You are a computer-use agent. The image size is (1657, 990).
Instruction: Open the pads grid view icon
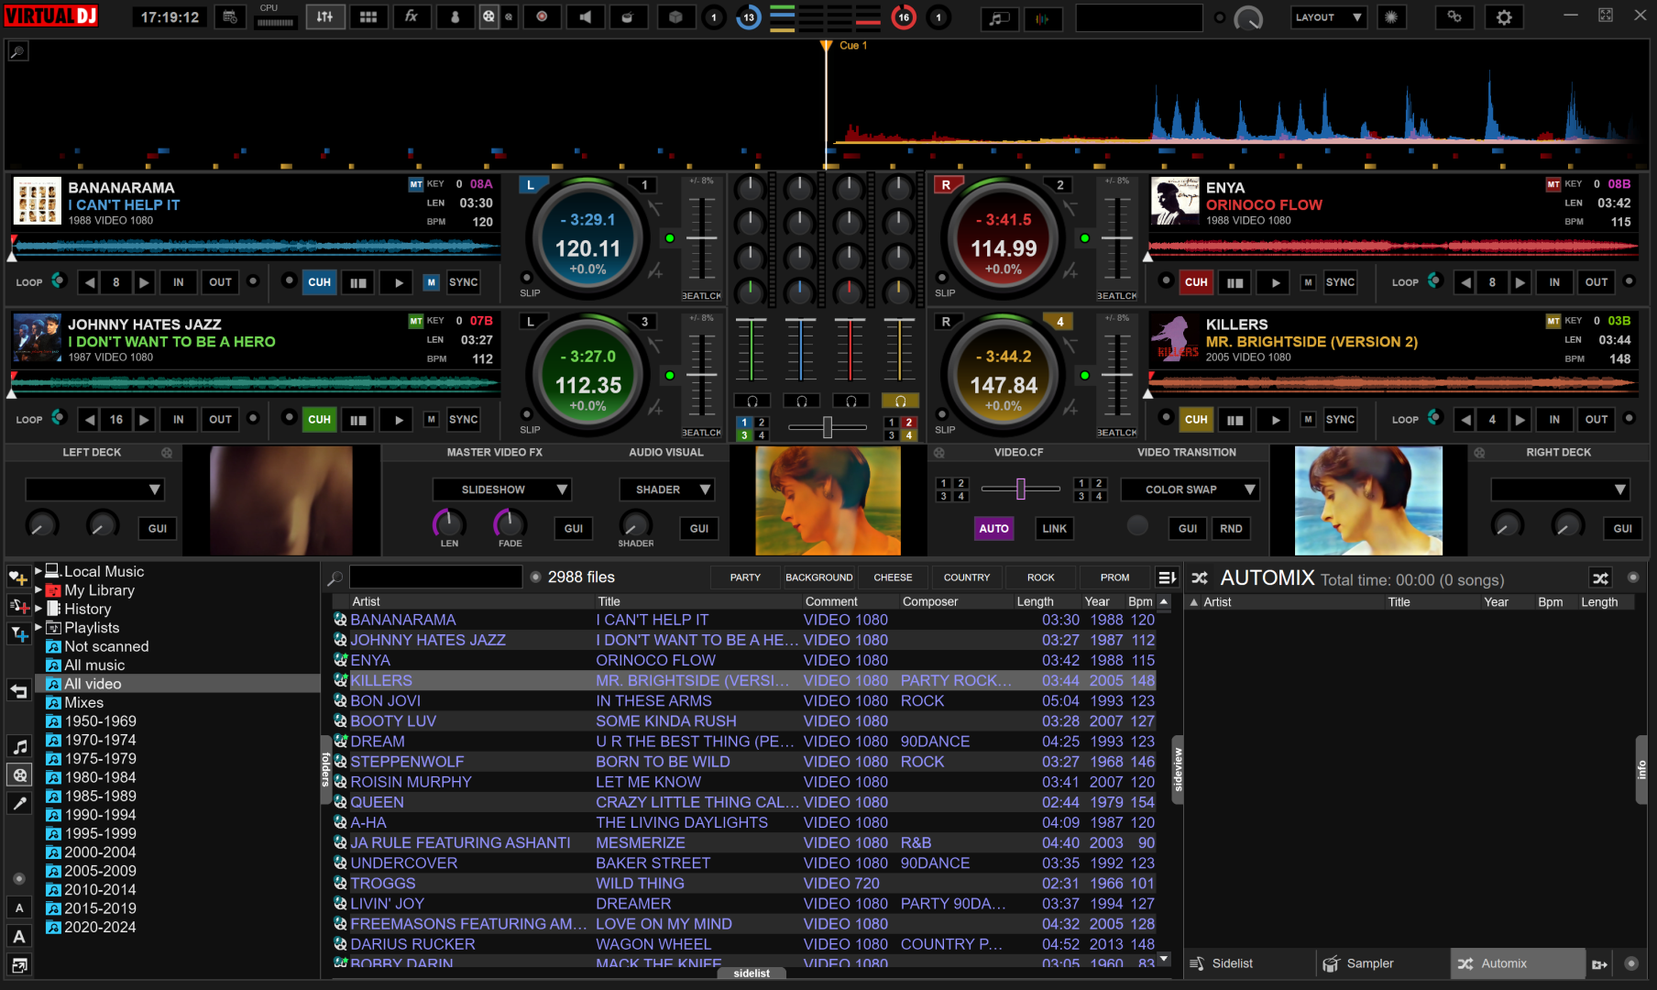click(x=368, y=17)
